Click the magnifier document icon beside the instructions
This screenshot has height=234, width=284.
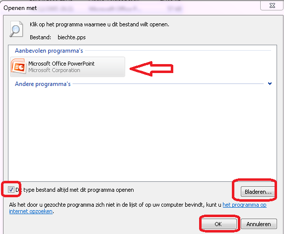click(x=16, y=29)
